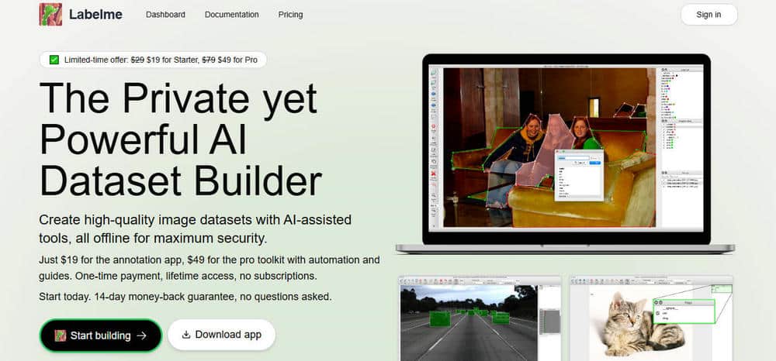
Task: Click the Labelme logo icon in header
Action: (x=50, y=14)
